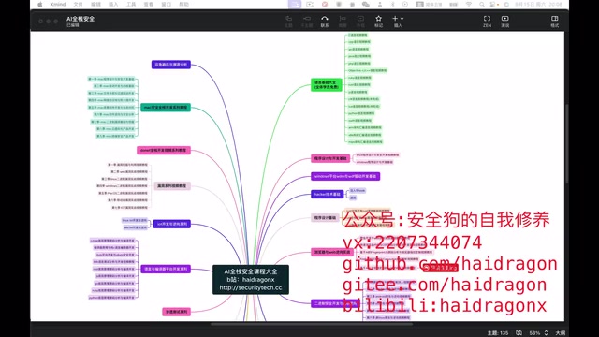This screenshot has height=337, width=599.
Task: Open Spotlight search in menu bar
Action: click(482, 4)
